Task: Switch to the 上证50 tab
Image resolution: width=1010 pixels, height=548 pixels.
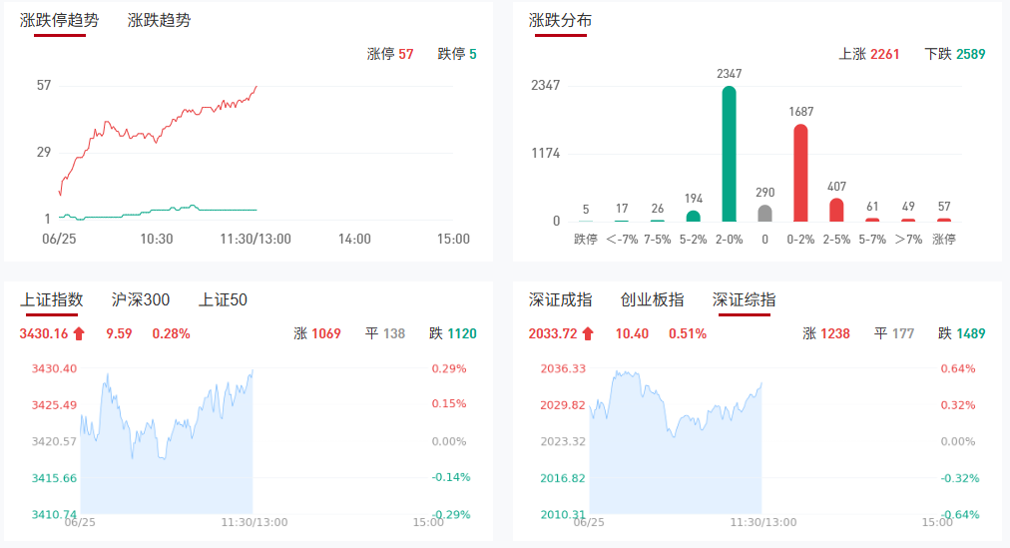Action: [x=223, y=299]
